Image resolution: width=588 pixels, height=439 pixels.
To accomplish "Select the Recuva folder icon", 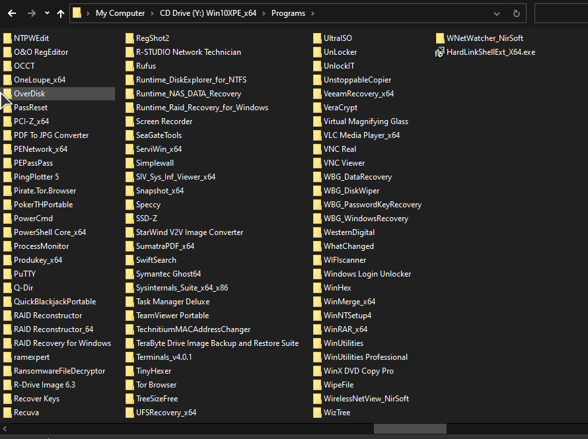I will coord(7,413).
